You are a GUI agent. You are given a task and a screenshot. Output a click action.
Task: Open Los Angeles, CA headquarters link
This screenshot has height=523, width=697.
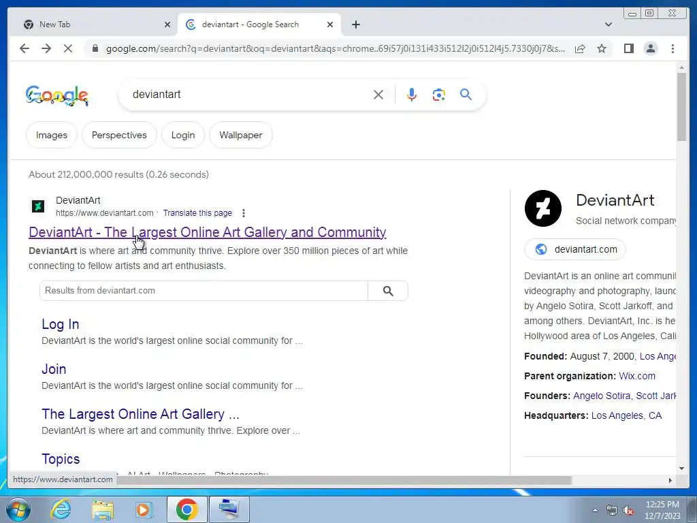coord(626,415)
